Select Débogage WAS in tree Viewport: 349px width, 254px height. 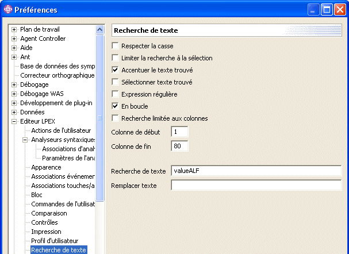point(42,94)
